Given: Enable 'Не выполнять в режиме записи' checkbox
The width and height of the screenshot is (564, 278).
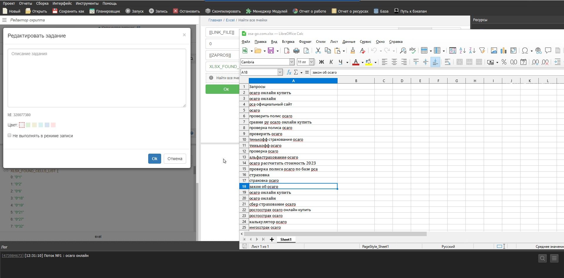Looking at the screenshot, I should point(9,135).
